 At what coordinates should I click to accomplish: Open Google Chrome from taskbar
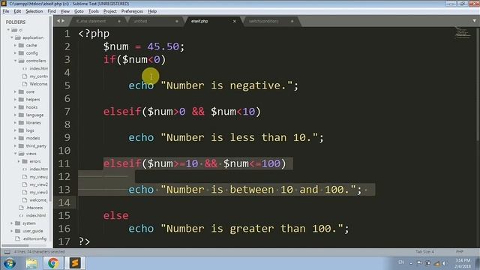[x=53, y=263]
